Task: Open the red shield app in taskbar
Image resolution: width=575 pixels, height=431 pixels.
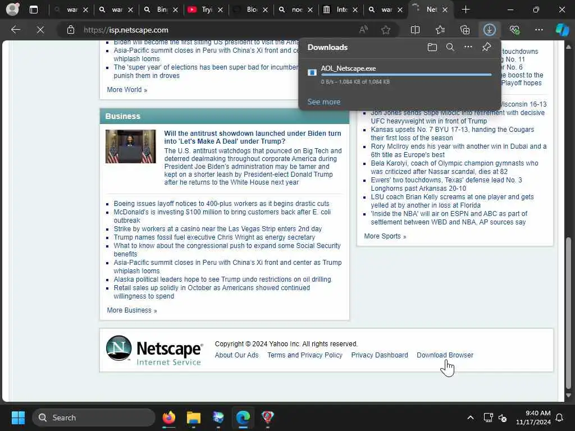Action: pos(267,418)
